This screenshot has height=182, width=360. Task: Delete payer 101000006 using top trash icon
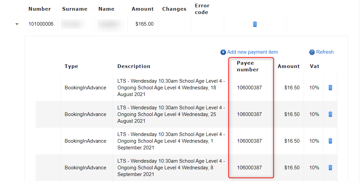pyautogui.click(x=255, y=24)
